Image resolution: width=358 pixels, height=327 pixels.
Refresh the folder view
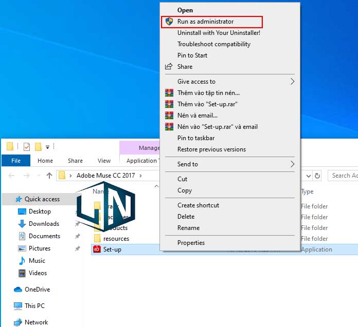[x=317, y=176]
